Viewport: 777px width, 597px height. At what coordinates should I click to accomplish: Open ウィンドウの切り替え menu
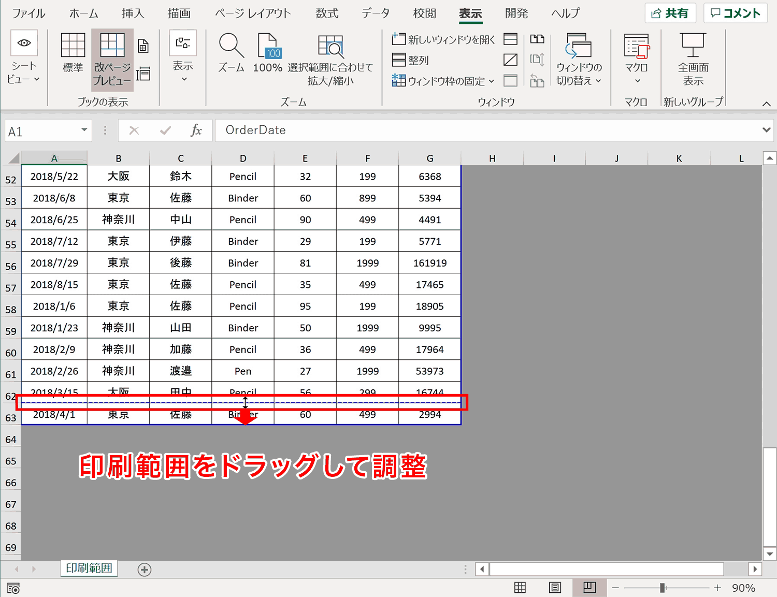pyautogui.click(x=579, y=59)
